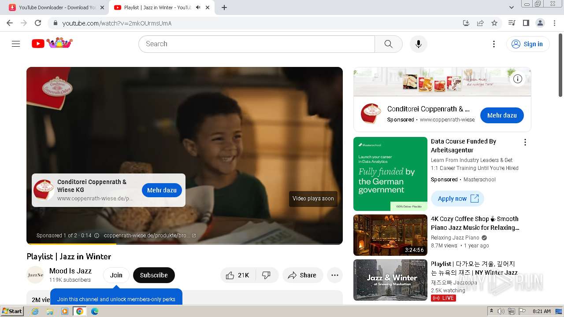Click the Join button
Viewport: 564px width, 317px height.
(116, 275)
